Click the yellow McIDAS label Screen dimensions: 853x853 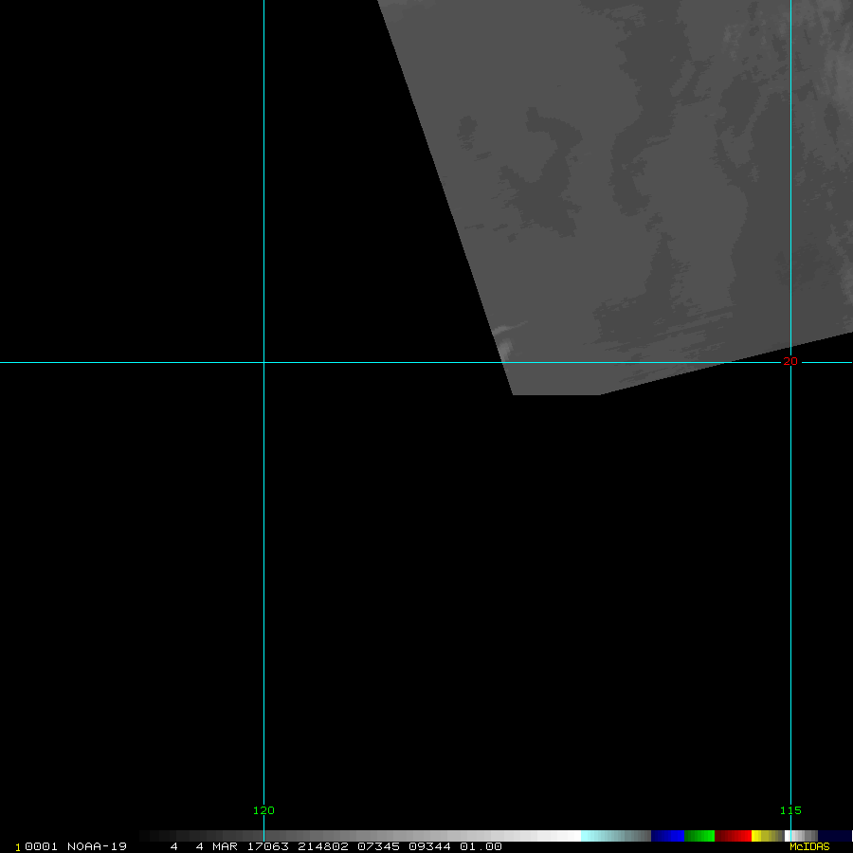tap(808, 846)
